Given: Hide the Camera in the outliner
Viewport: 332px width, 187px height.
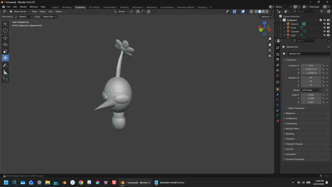Looking at the screenshot, I should (x=324, y=24).
